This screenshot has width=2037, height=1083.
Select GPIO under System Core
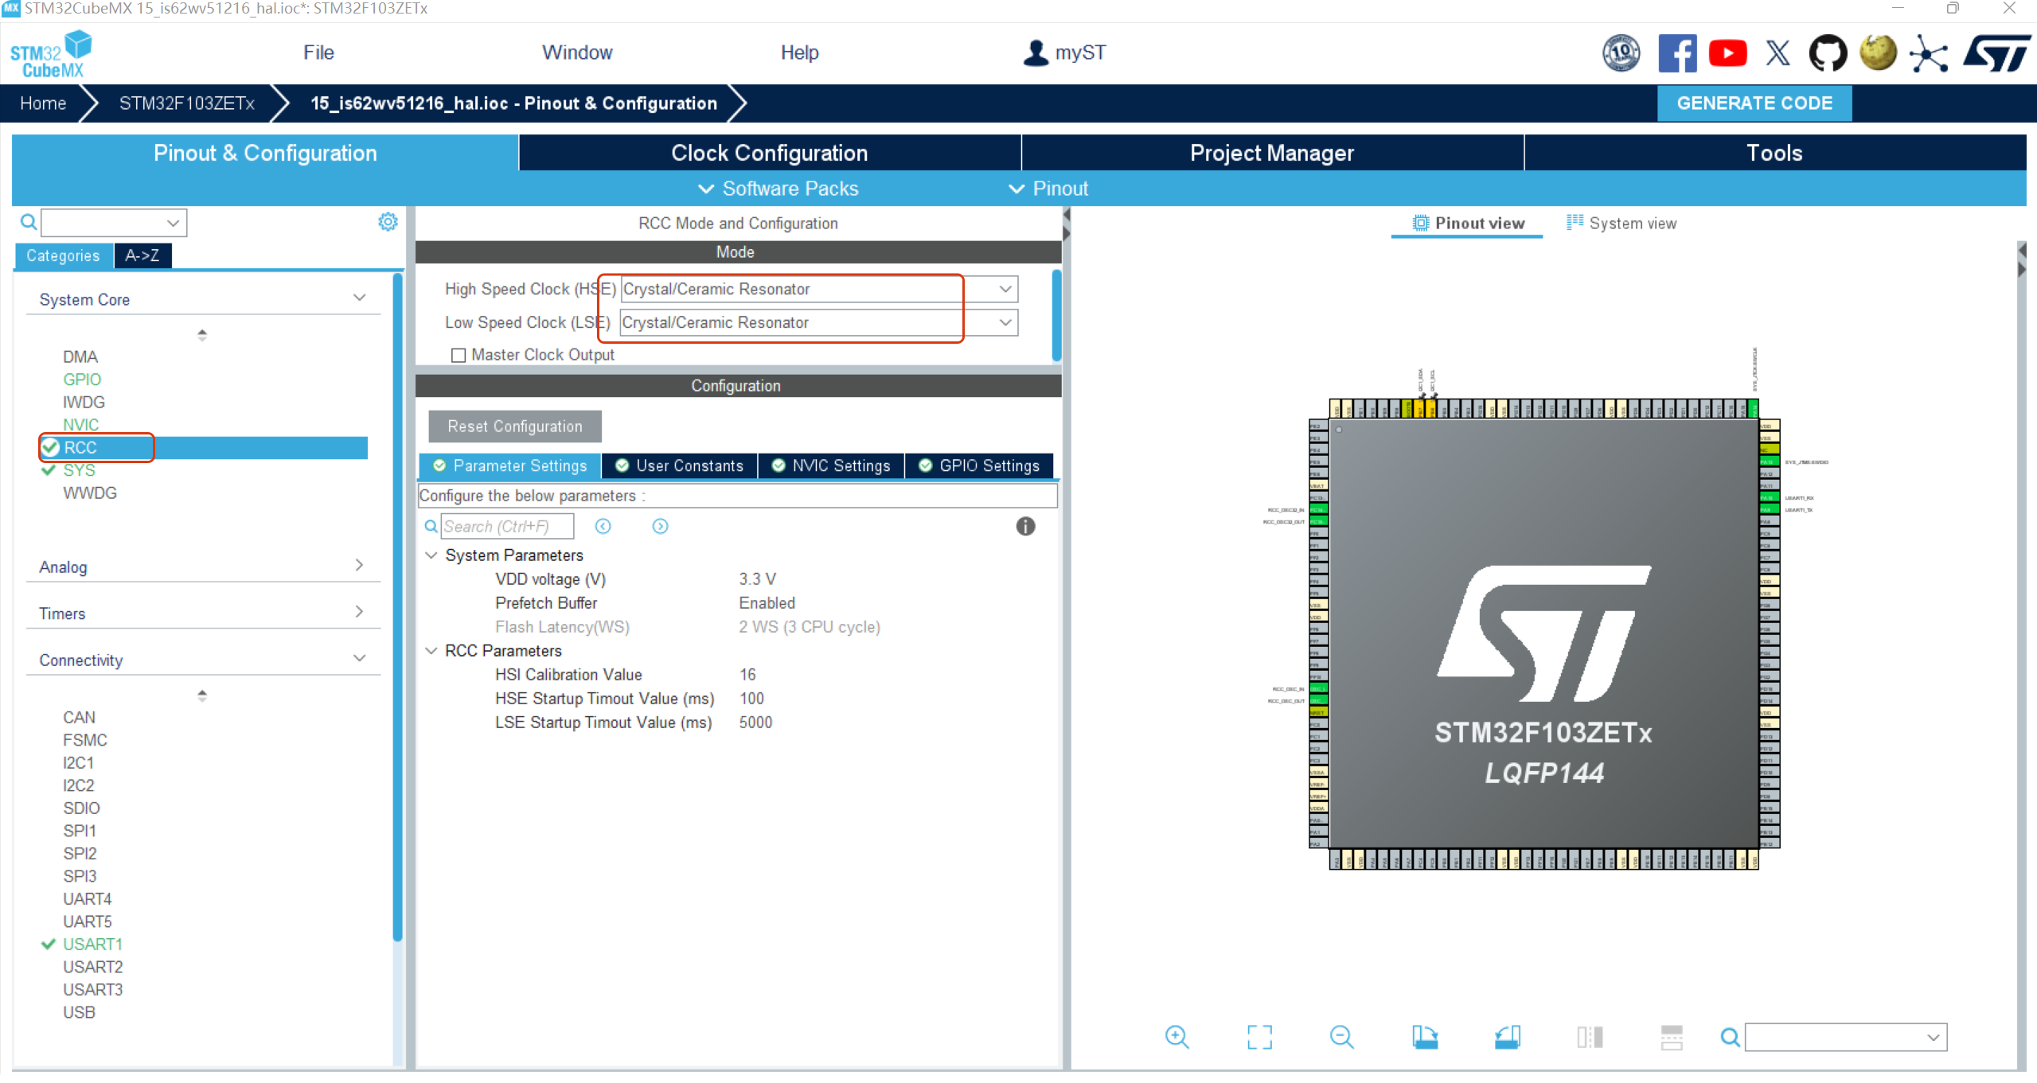click(x=82, y=380)
